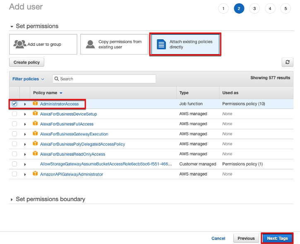Open the AllowStorageGatewayAssumeBucketAccessRole policy link
300x244 pixels.
tap(106, 164)
